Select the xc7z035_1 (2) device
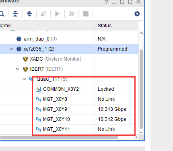Viewport: 173px width, 151px height. pos(69,49)
